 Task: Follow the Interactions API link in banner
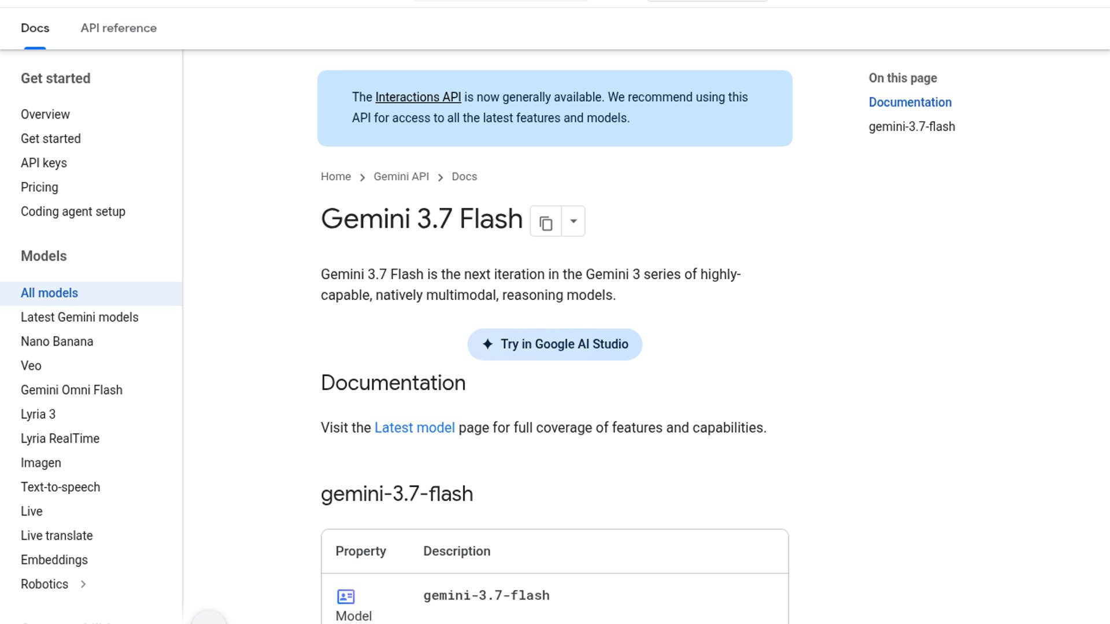coord(418,97)
